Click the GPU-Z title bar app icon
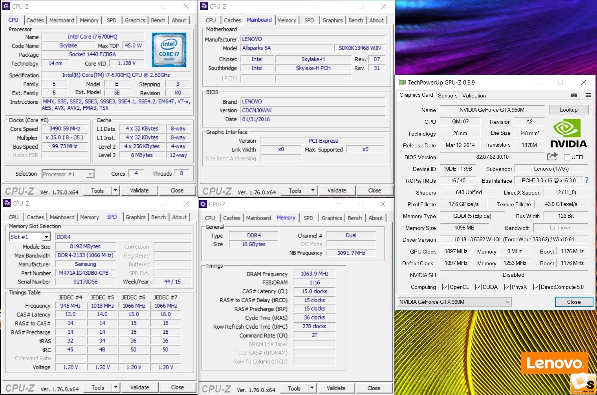Screen dimensions: 597x395 point(402,82)
